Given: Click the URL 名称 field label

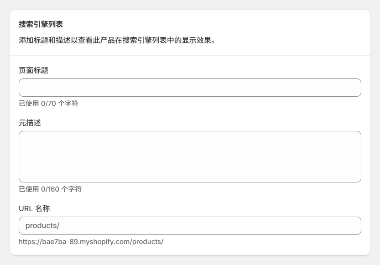Looking at the screenshot, I should (x=34, y=208).
